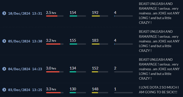Open the 04/Dec/2024 14:23 date link
This screenshot has width=183, height=97.
tap(25, 69)
